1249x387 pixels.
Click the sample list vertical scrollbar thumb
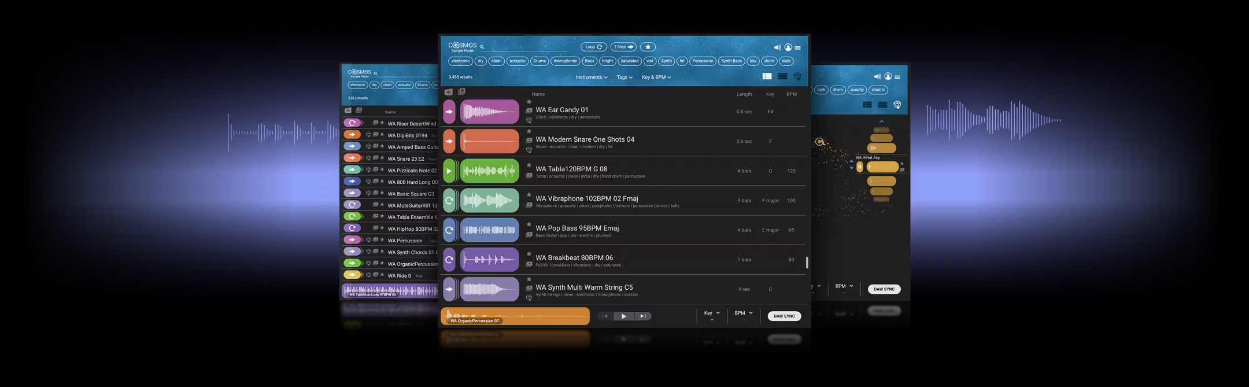click(807, 263)
